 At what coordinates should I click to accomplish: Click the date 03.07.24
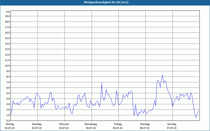(64, 128)
